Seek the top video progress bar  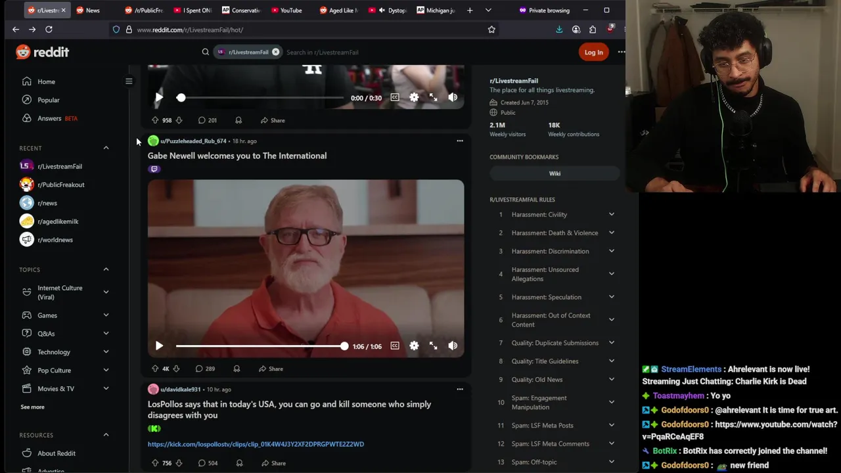[260, 97]
